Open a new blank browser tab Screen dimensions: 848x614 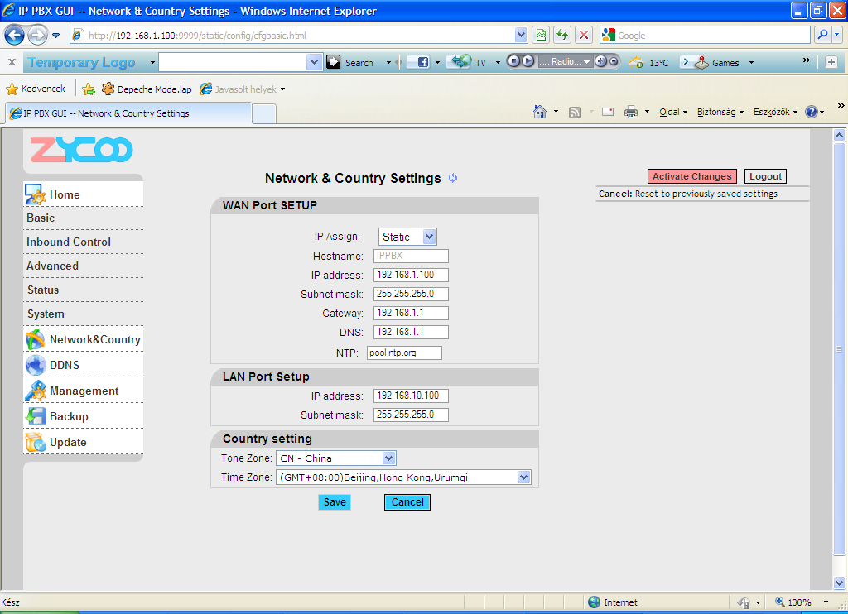point(264,114)
